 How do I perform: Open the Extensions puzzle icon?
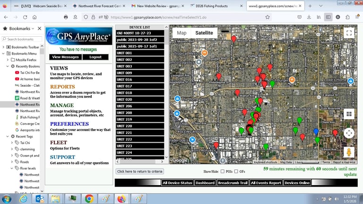point(347,17)
